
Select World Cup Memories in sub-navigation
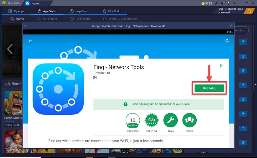[x=120, y=19]
